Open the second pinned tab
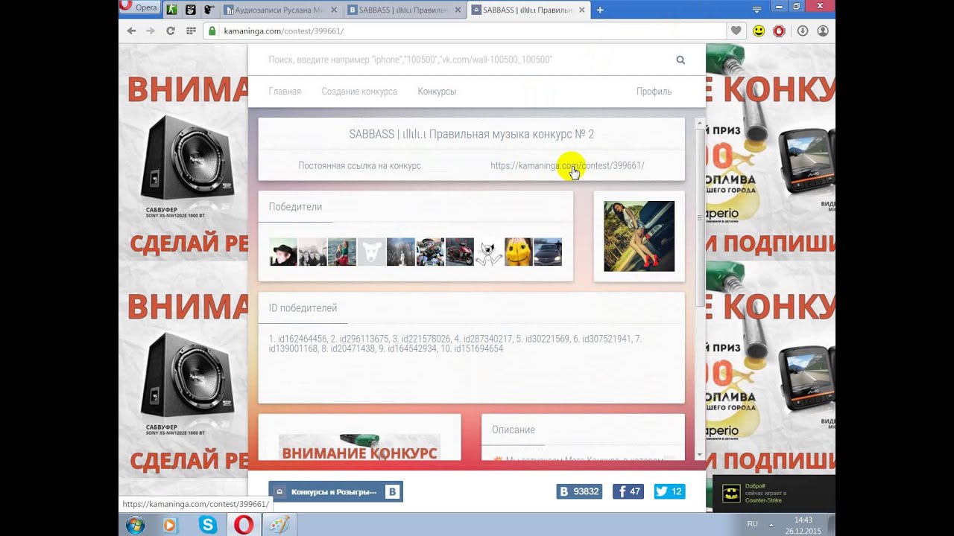The height and width of the screenshot is (536, 954). [x=191, y=10]
